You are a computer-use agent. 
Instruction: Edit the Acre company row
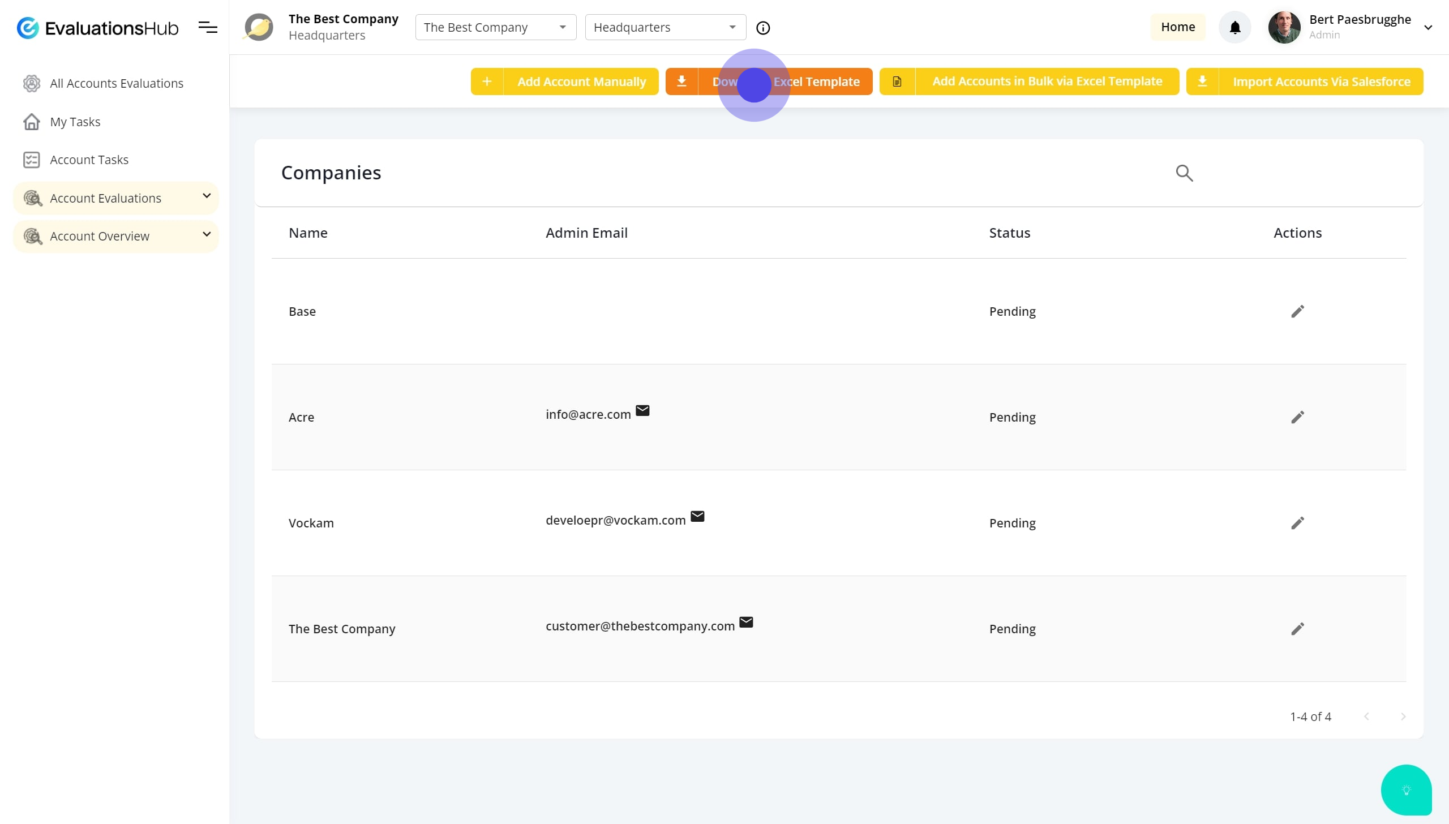pos(1297,417)
